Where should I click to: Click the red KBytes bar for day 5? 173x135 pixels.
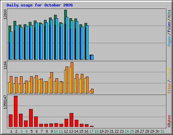(x=31, y=118)
